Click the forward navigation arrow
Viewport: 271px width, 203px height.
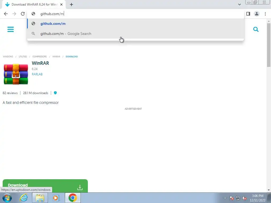pos(14,14)
